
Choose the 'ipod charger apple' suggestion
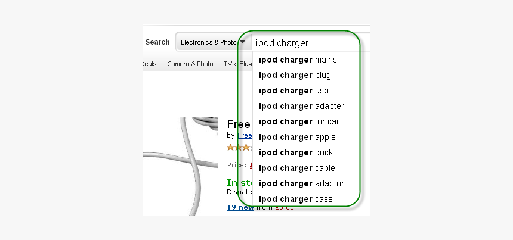point(297,137)
